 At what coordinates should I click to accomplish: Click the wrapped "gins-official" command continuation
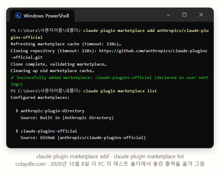click(26, 37)
